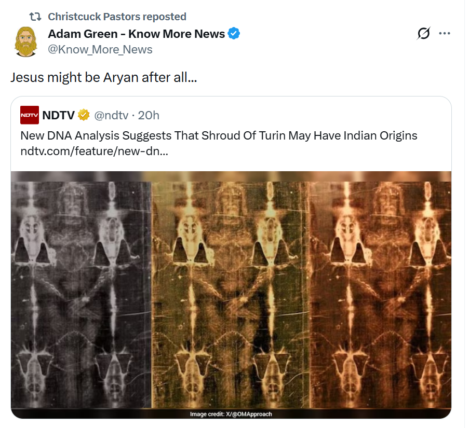Open the "Christcuck Pastors reposted" link

pos(117,17)
